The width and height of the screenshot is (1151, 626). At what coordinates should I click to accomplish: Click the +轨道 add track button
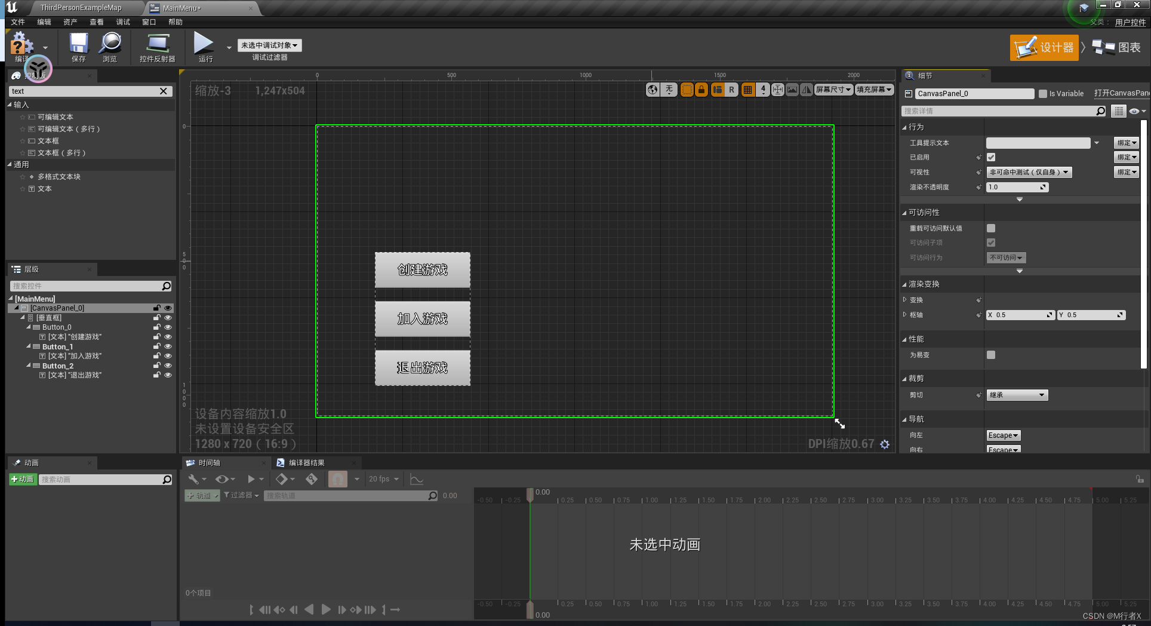tap(202, 496)
